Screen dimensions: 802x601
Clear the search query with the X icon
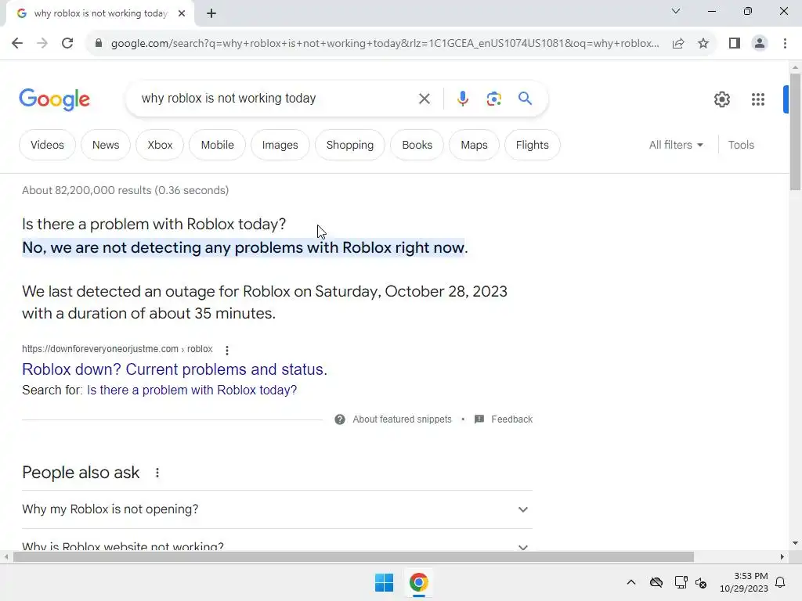[x=424, y=99]
